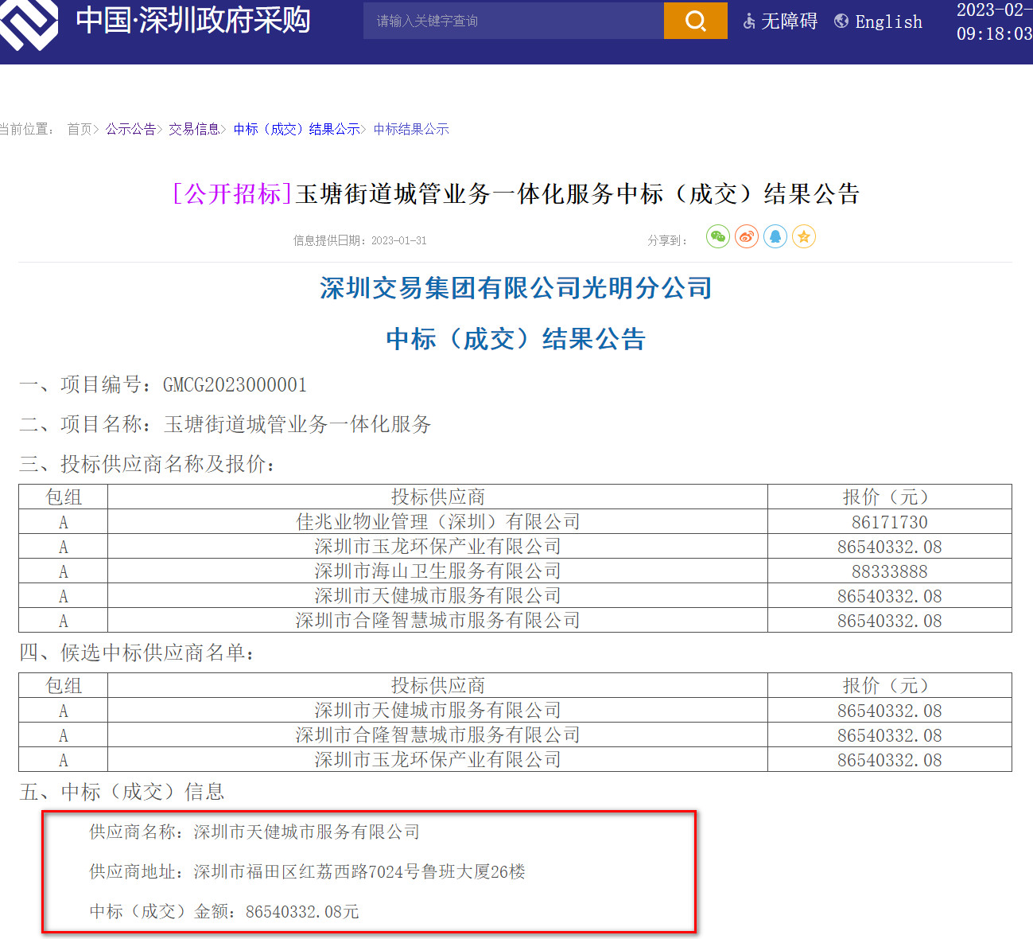Screen dimensions: 1033x939
Task: Click bidder cell 佳兆业物业管理（深圳）有限公司
Action: click(x=437, y=522)
